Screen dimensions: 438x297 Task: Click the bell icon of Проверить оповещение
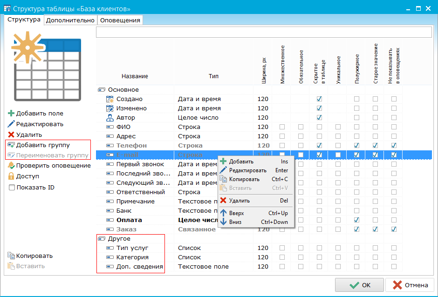[x=11, y=166]
